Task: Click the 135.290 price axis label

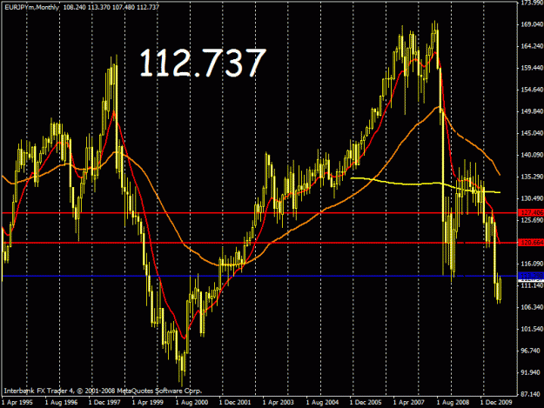Action: [532, 177]
